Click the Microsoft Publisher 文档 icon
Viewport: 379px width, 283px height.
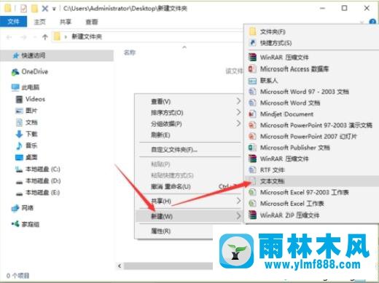252,148
